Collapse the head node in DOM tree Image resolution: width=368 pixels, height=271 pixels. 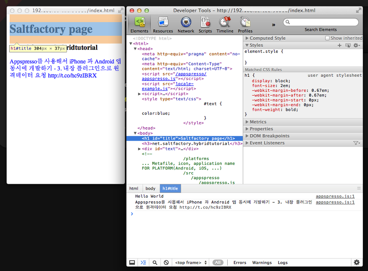tap(135, 49)
